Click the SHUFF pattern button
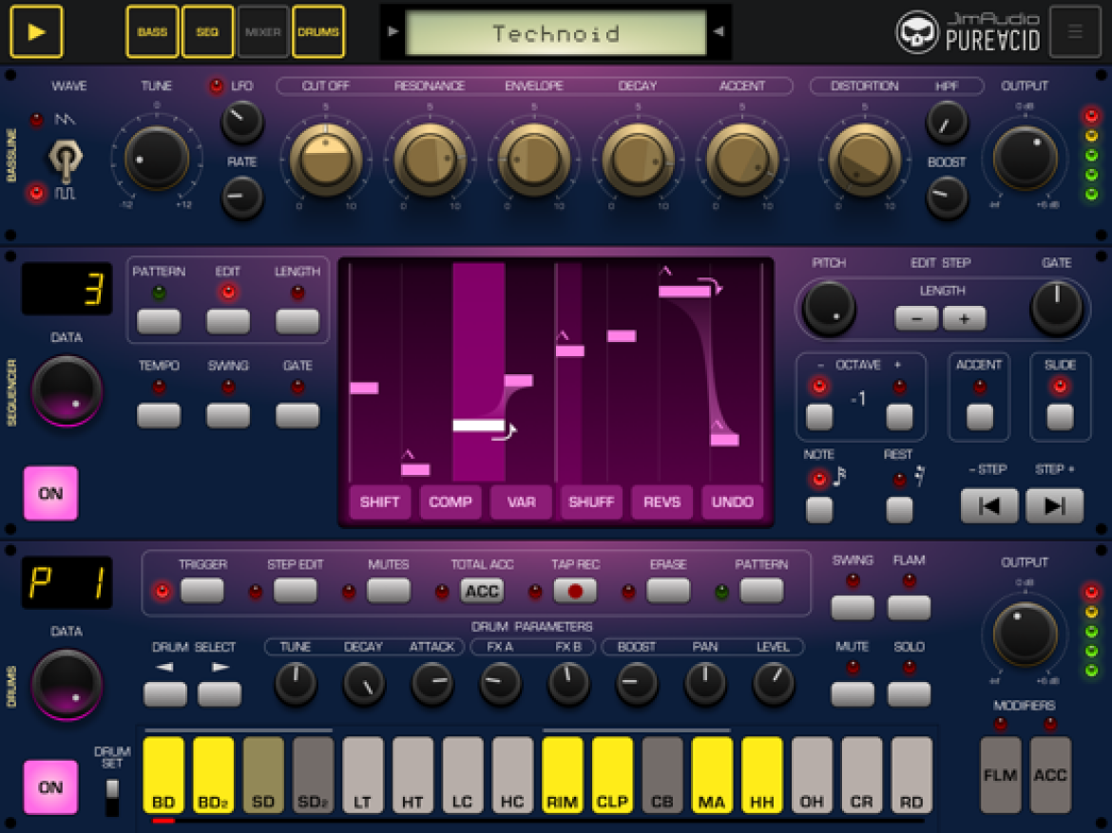Screen dimensions: 1112x833 pos(591,502)
